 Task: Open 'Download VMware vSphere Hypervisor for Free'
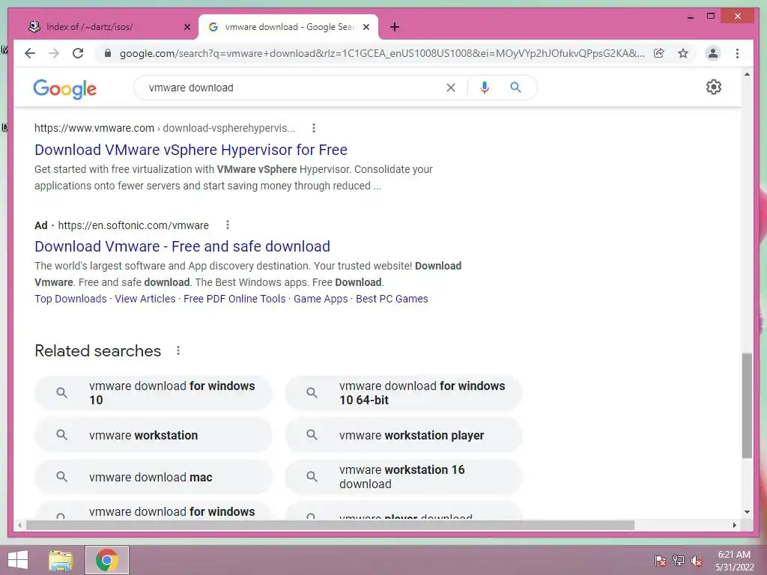pos(191,150)
